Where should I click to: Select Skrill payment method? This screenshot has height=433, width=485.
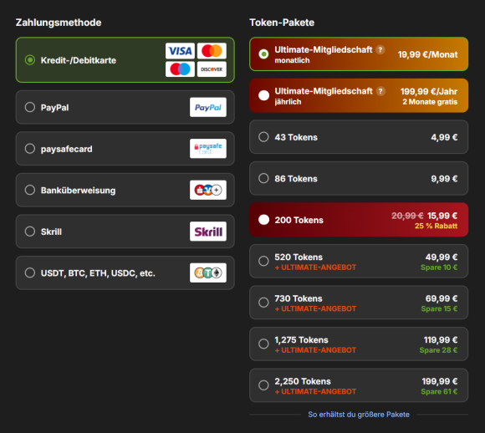click(x=125, y=232)
